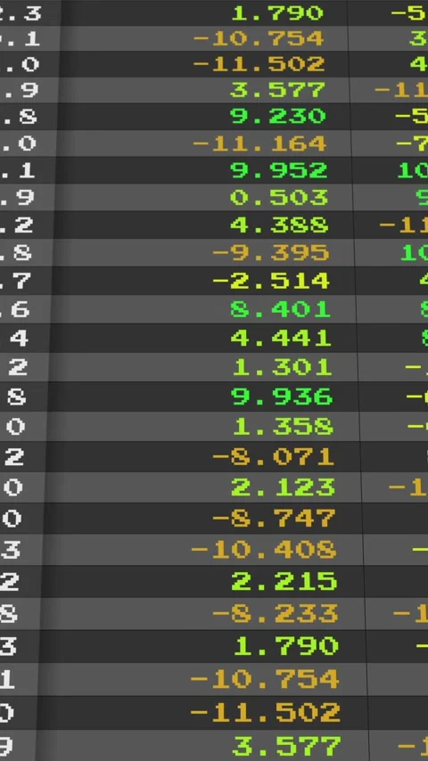Click the cell reading 1.301
Image resolution: width=428 pixels, height=761 pixels.
pos(283,367)
